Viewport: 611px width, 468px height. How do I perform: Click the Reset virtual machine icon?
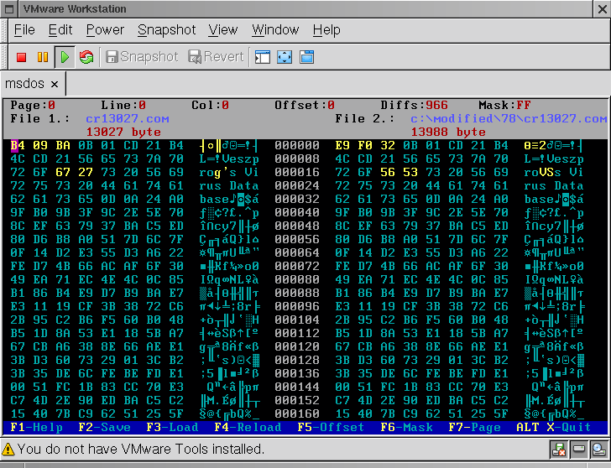pyautogui.click(x=86, y=57)
